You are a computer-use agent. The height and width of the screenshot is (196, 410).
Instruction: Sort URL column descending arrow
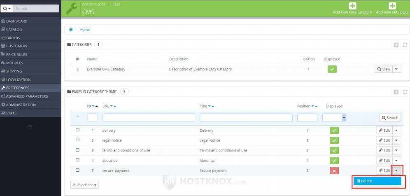[112, 106]
